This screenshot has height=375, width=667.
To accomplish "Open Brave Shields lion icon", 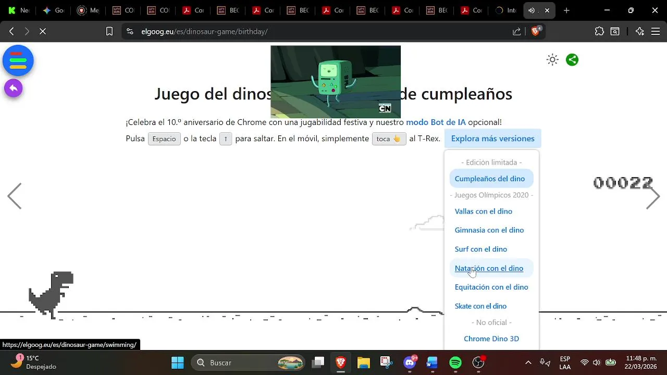I will [x=536, y=31].
